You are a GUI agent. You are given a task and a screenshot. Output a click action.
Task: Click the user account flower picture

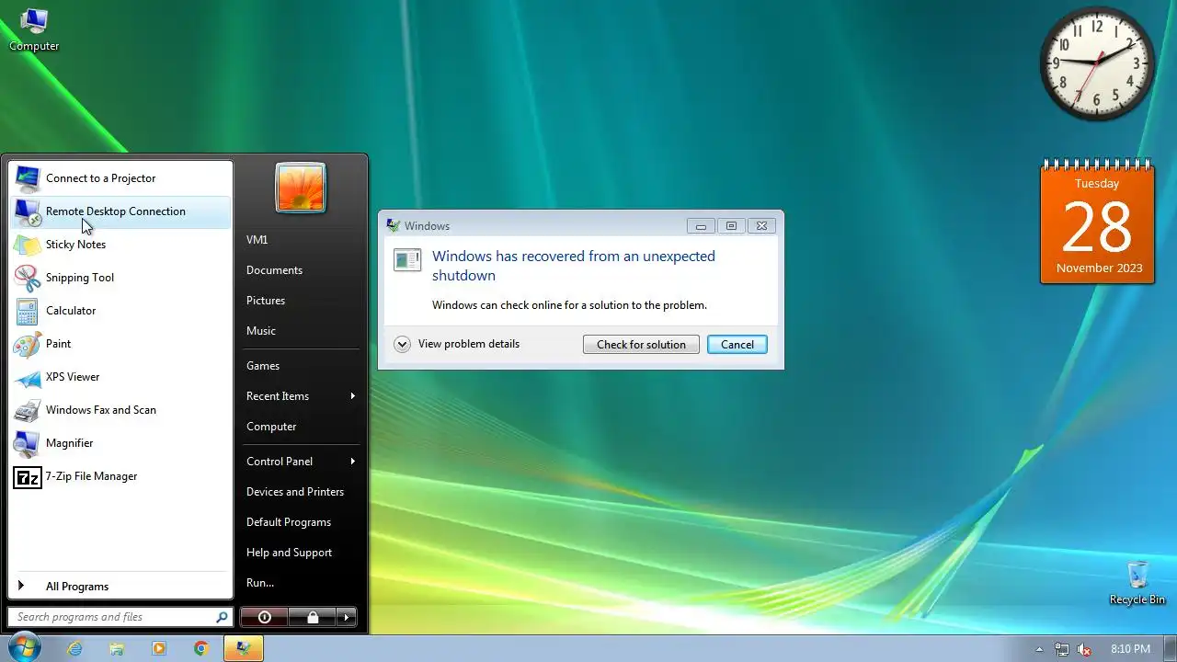(x=301, y=188)
